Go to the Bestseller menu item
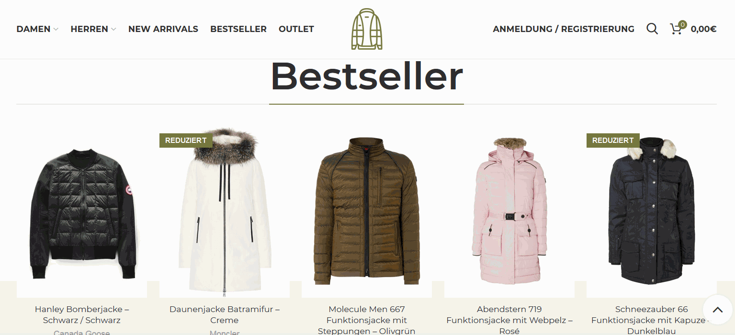This screenshot has width=735, height=335. click(238, 29)
